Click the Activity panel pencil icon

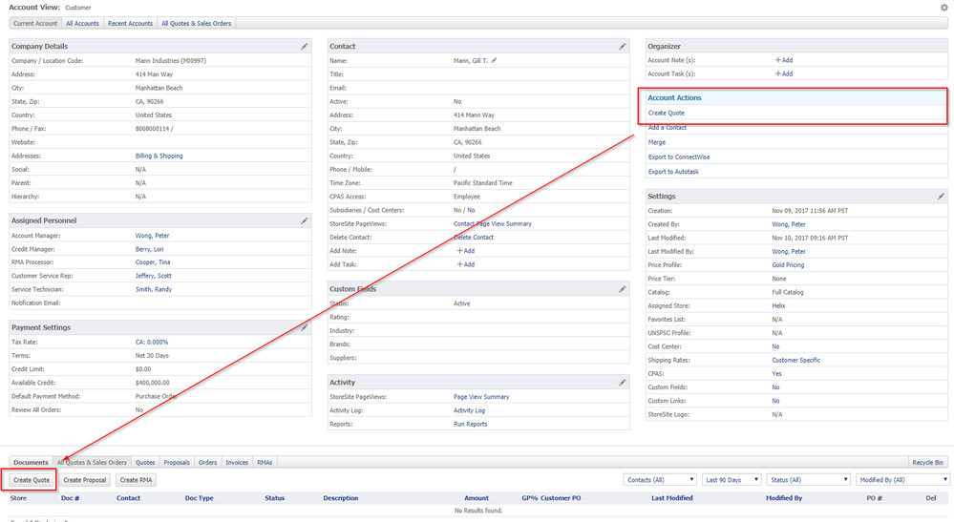623,383
